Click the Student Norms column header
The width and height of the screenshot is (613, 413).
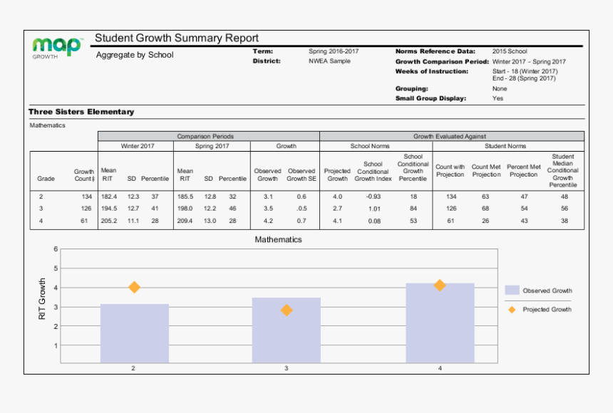pos(505,146)
